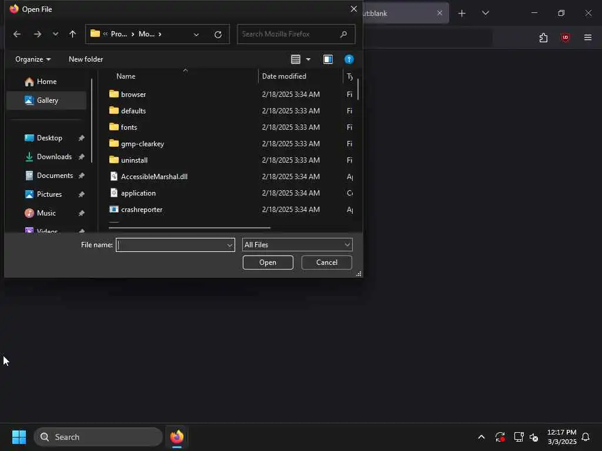Click the crashreporter application icon
The width and height of the screenshot is (602, 451).
point(113,210)
